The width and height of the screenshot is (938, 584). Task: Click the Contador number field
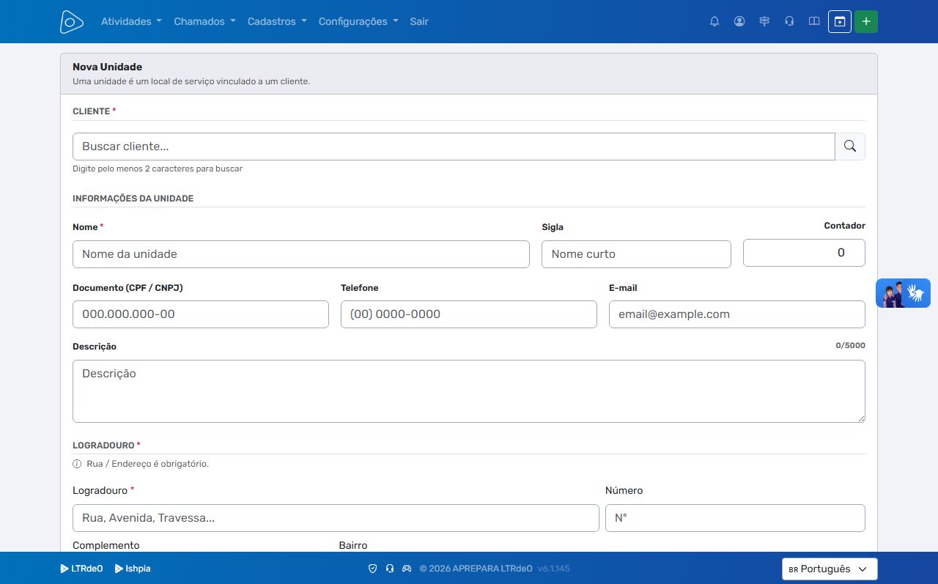click(x=804, y=253)
